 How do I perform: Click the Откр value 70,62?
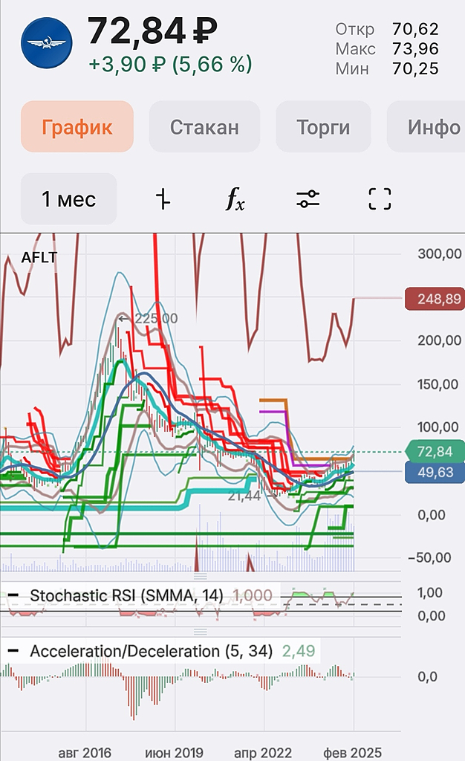click(x=415, y=29)
